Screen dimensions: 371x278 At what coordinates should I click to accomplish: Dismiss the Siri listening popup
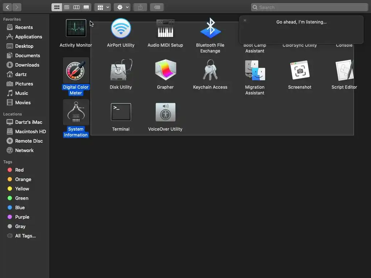[245, 20]
